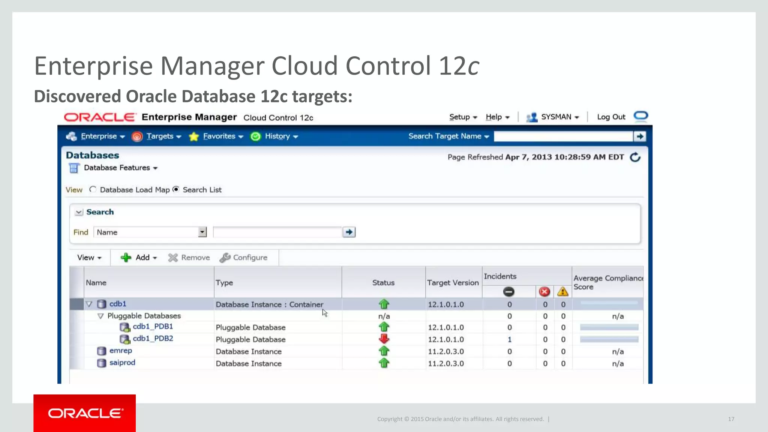
Task: Open the Database Features dropdown
Action: tap(120, 168)
